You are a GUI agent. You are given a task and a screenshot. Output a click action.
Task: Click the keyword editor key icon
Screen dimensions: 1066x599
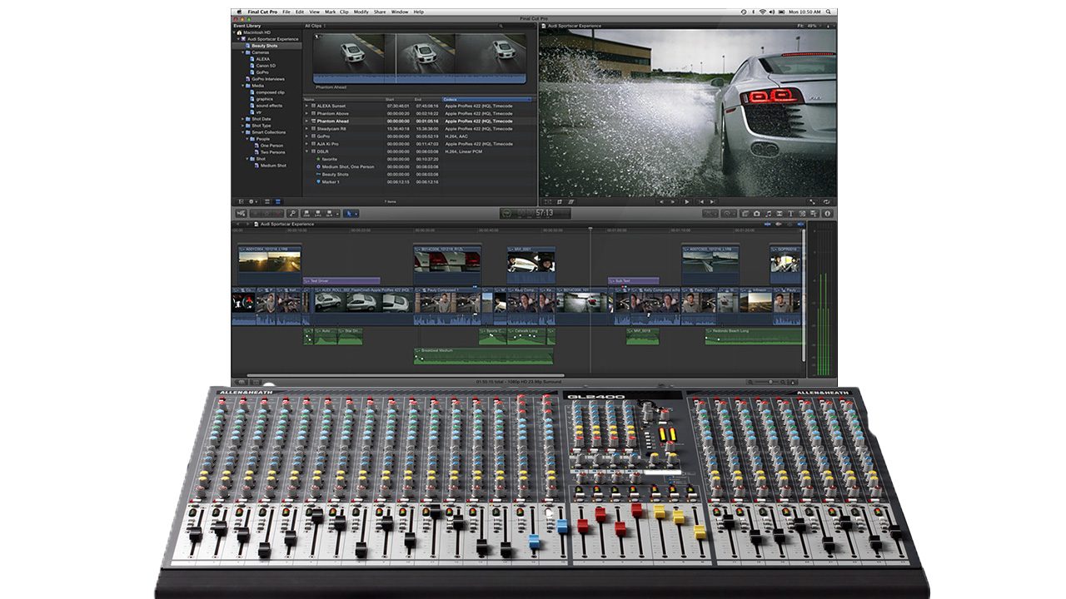292,213
